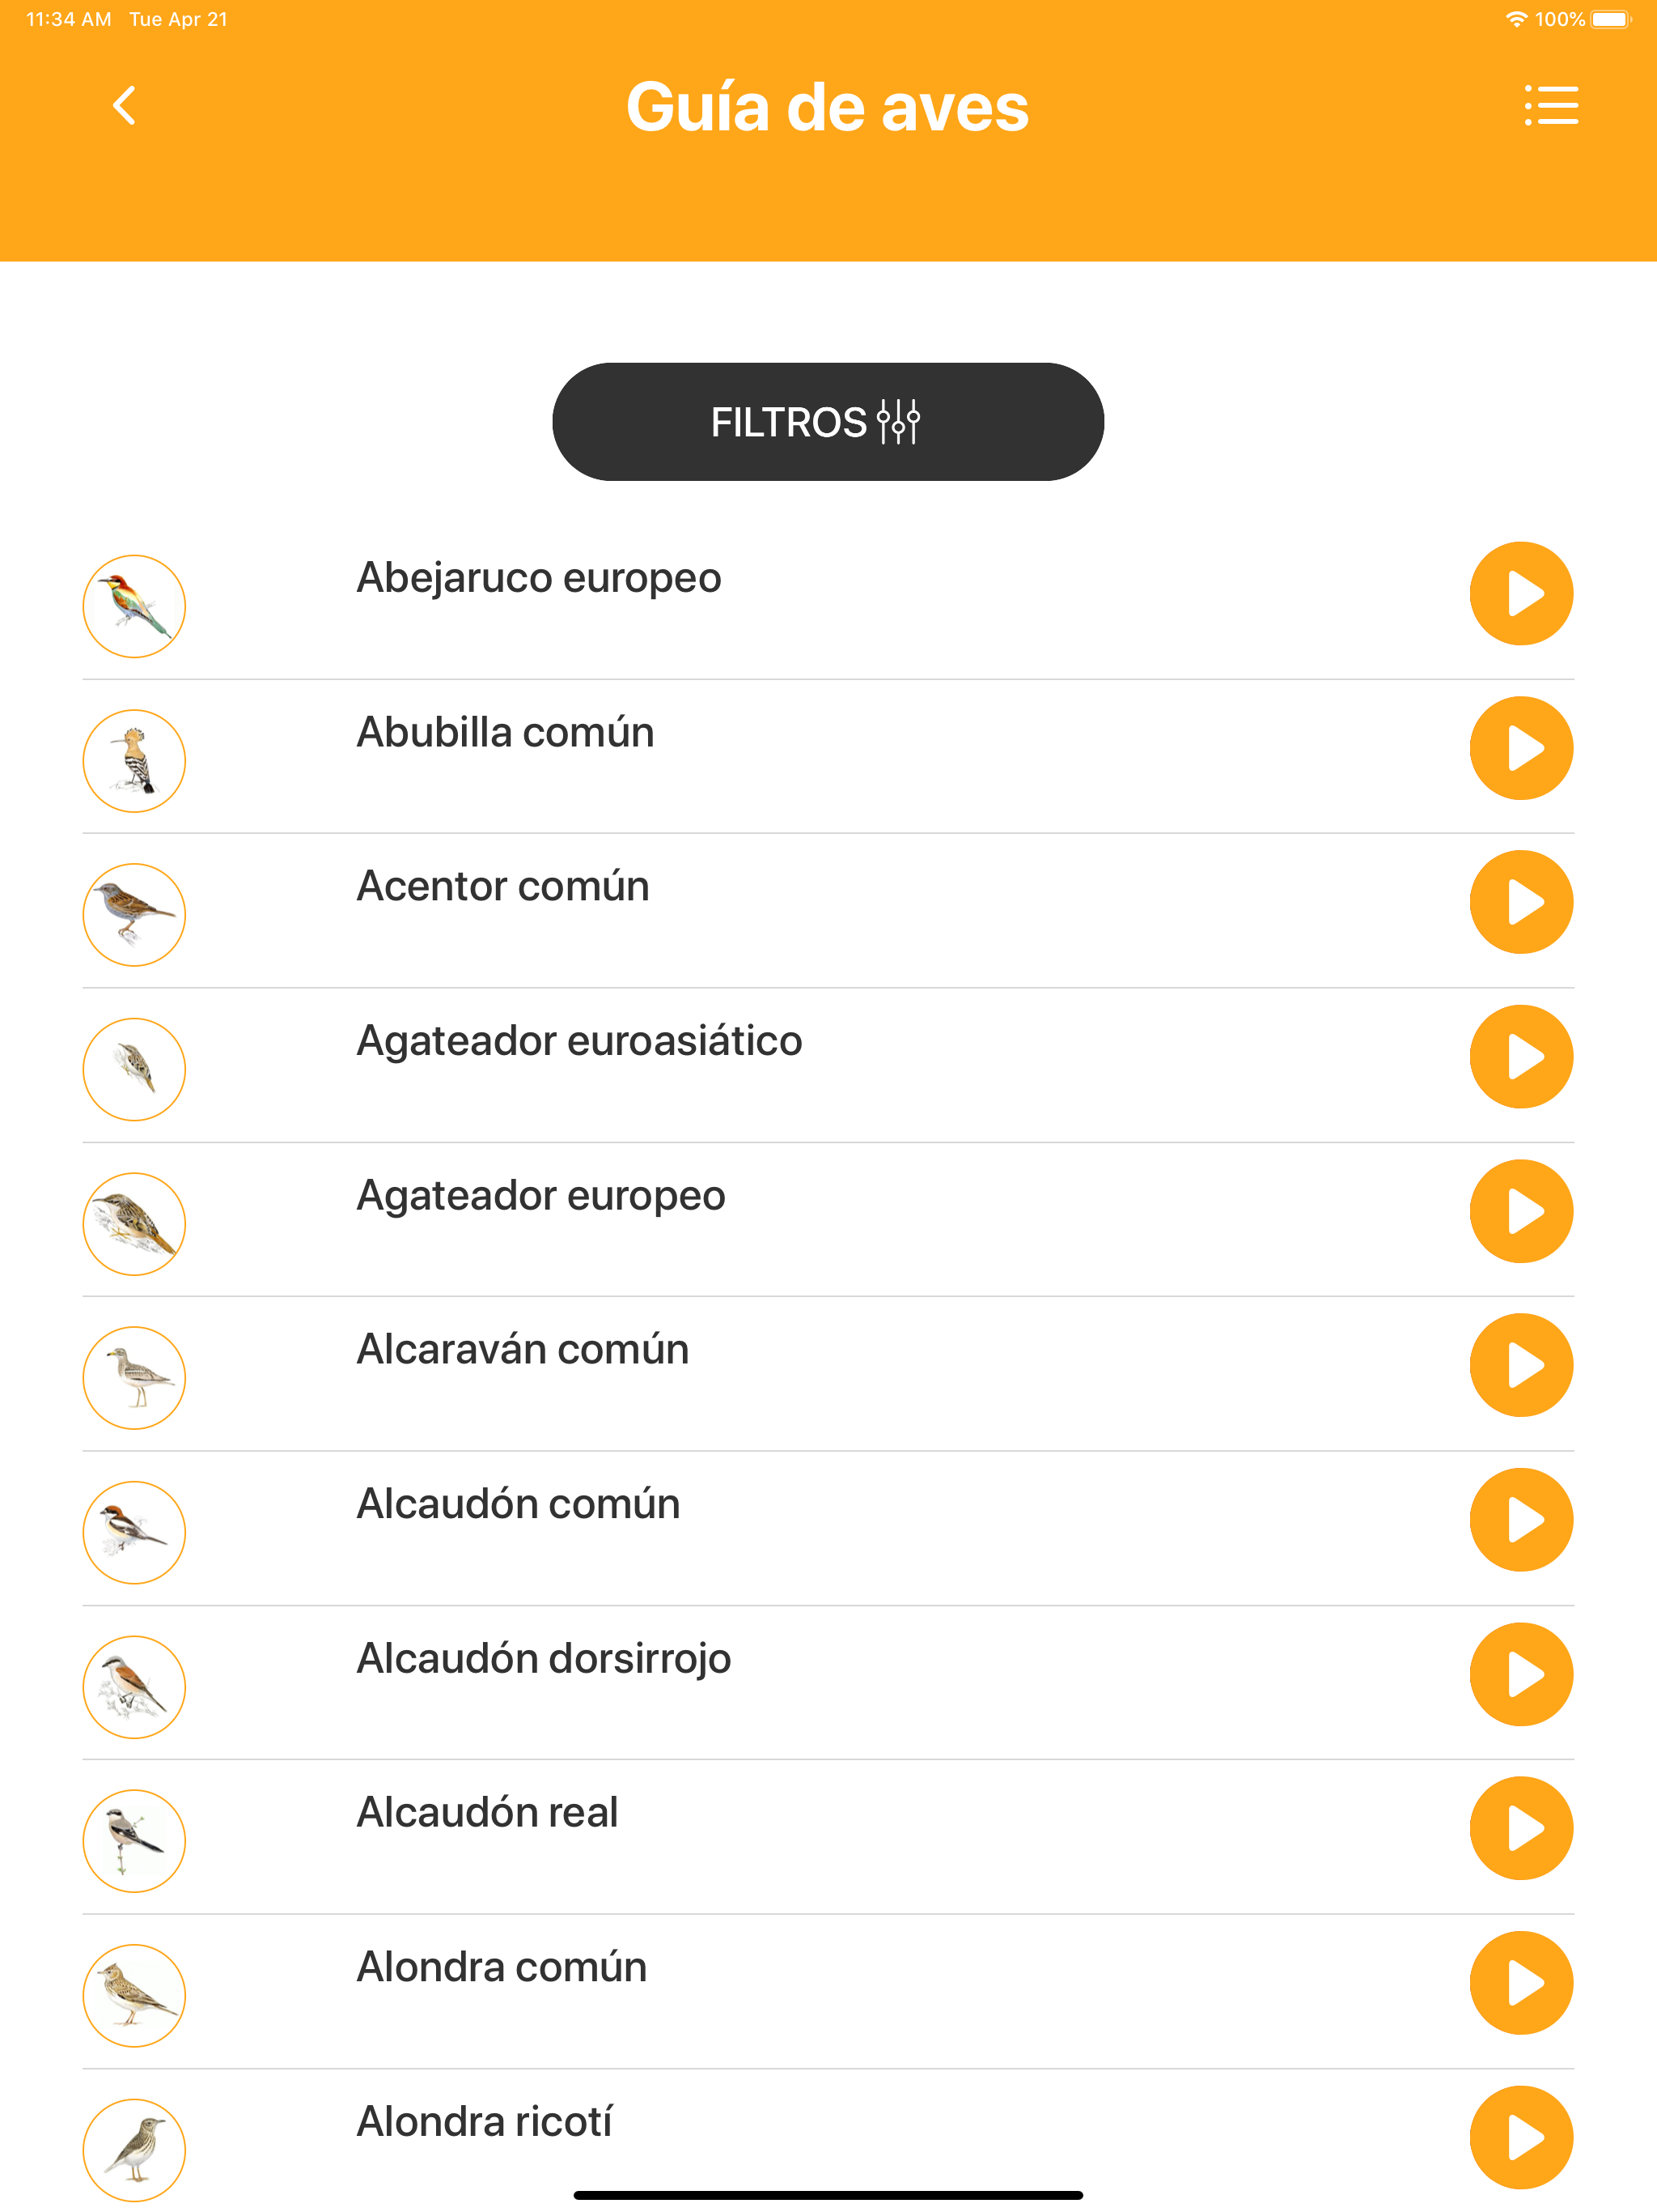Go back using the header arrow
The height and width of the screenshot is (2212, 1657).
pyautogui.click(x=124, y=105)
